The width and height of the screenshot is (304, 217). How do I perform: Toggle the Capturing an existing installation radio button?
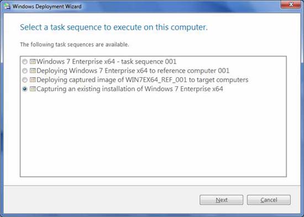click(25, 89)
